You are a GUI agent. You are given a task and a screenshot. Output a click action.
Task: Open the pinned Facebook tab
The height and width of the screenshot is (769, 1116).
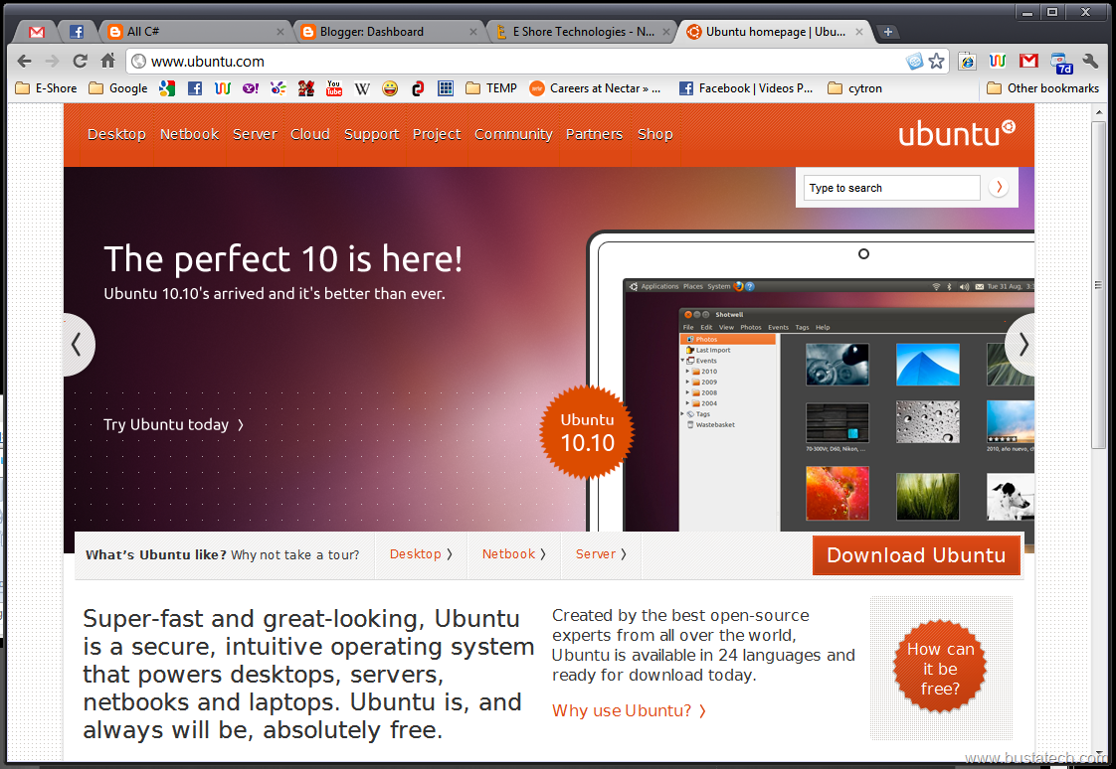click(x=77, y=32)
